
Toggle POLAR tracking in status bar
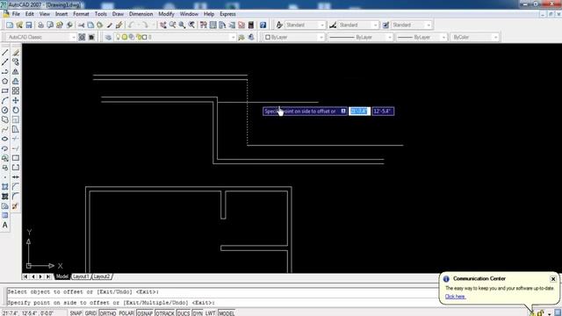(126, 313)
